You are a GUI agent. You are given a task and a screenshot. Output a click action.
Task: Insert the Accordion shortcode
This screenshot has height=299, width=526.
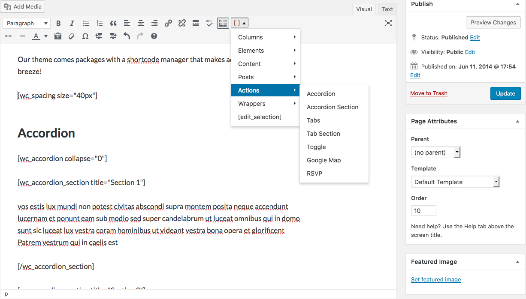pyautogui.click(x=334, y=94)
